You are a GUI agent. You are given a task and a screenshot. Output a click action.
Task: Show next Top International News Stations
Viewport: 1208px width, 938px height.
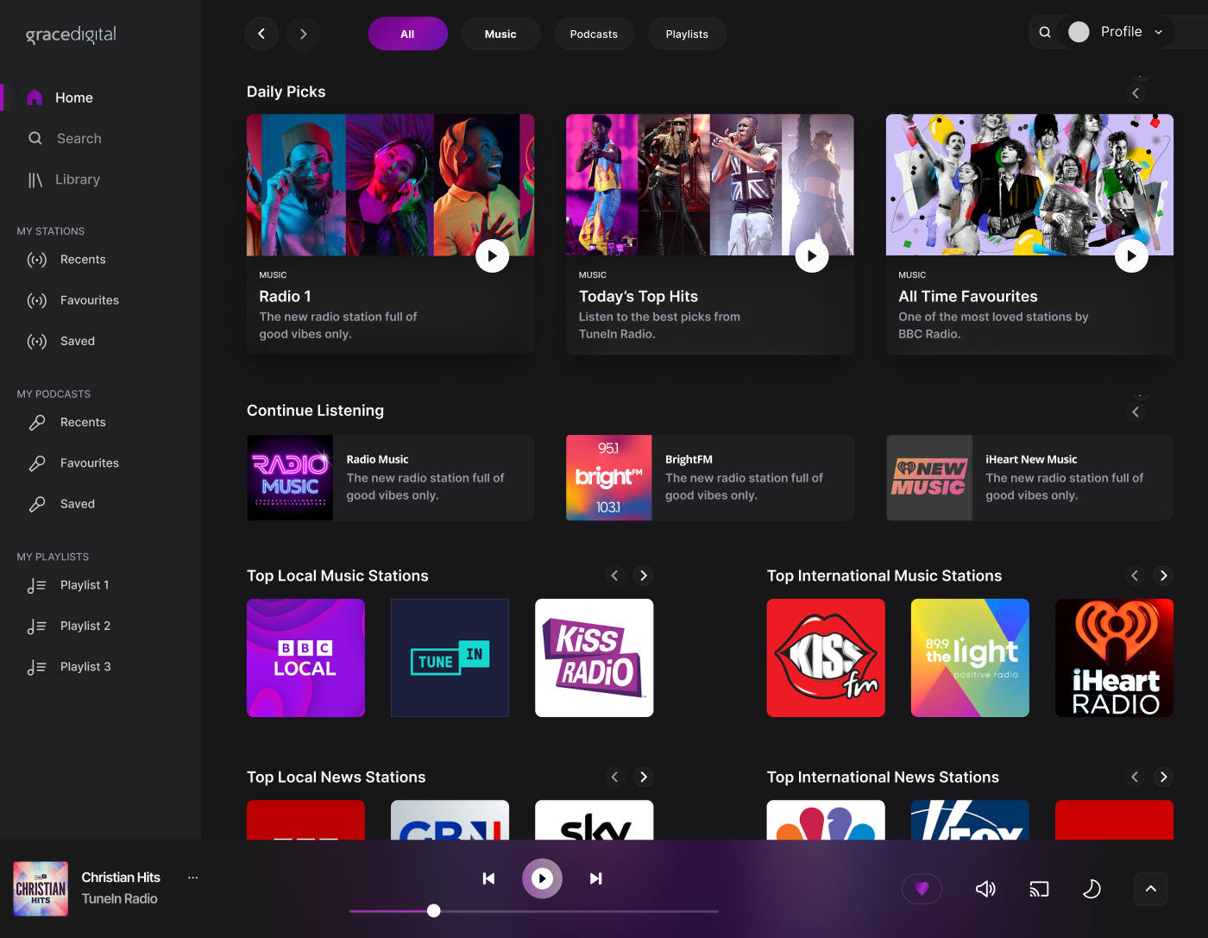1163,777
